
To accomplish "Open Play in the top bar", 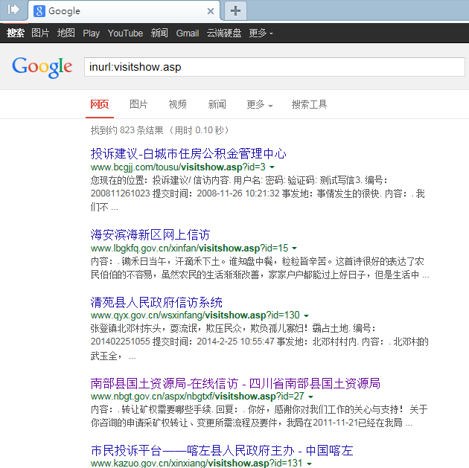I will 92,33.
